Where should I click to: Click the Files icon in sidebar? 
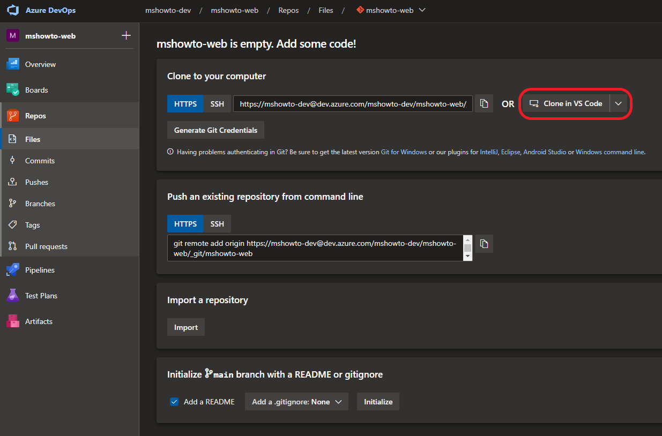point(12,139)
